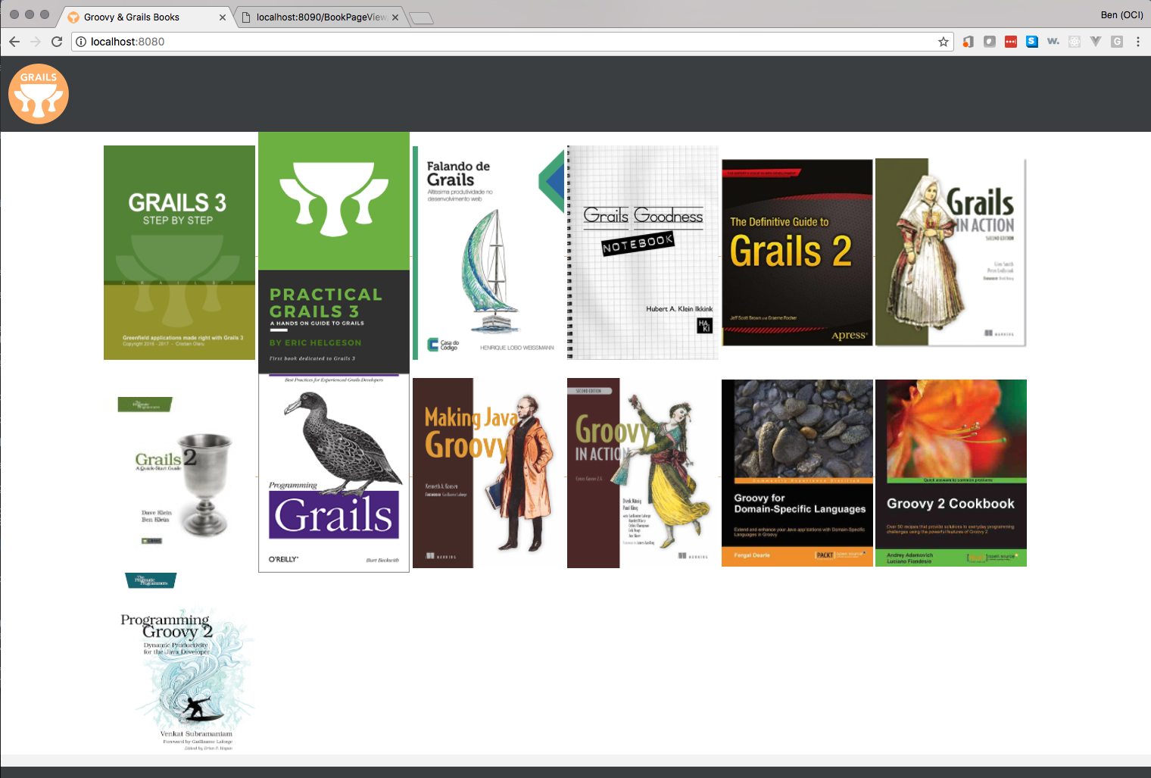
Task: Click the gray shield extension icon
Action: tap(989, 42)
